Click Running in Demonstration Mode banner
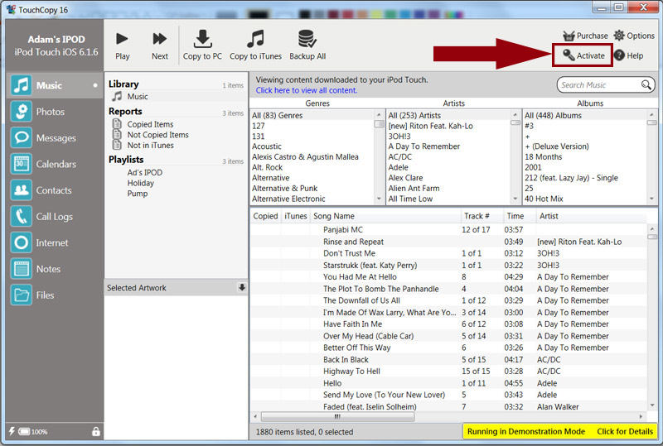The height and width of the screenshot is (446, 663). 526,431
